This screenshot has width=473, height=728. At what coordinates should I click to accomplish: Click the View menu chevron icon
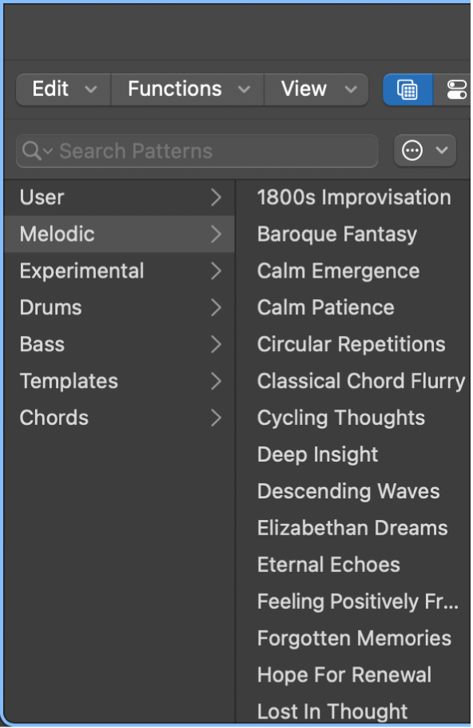[348, 90]
